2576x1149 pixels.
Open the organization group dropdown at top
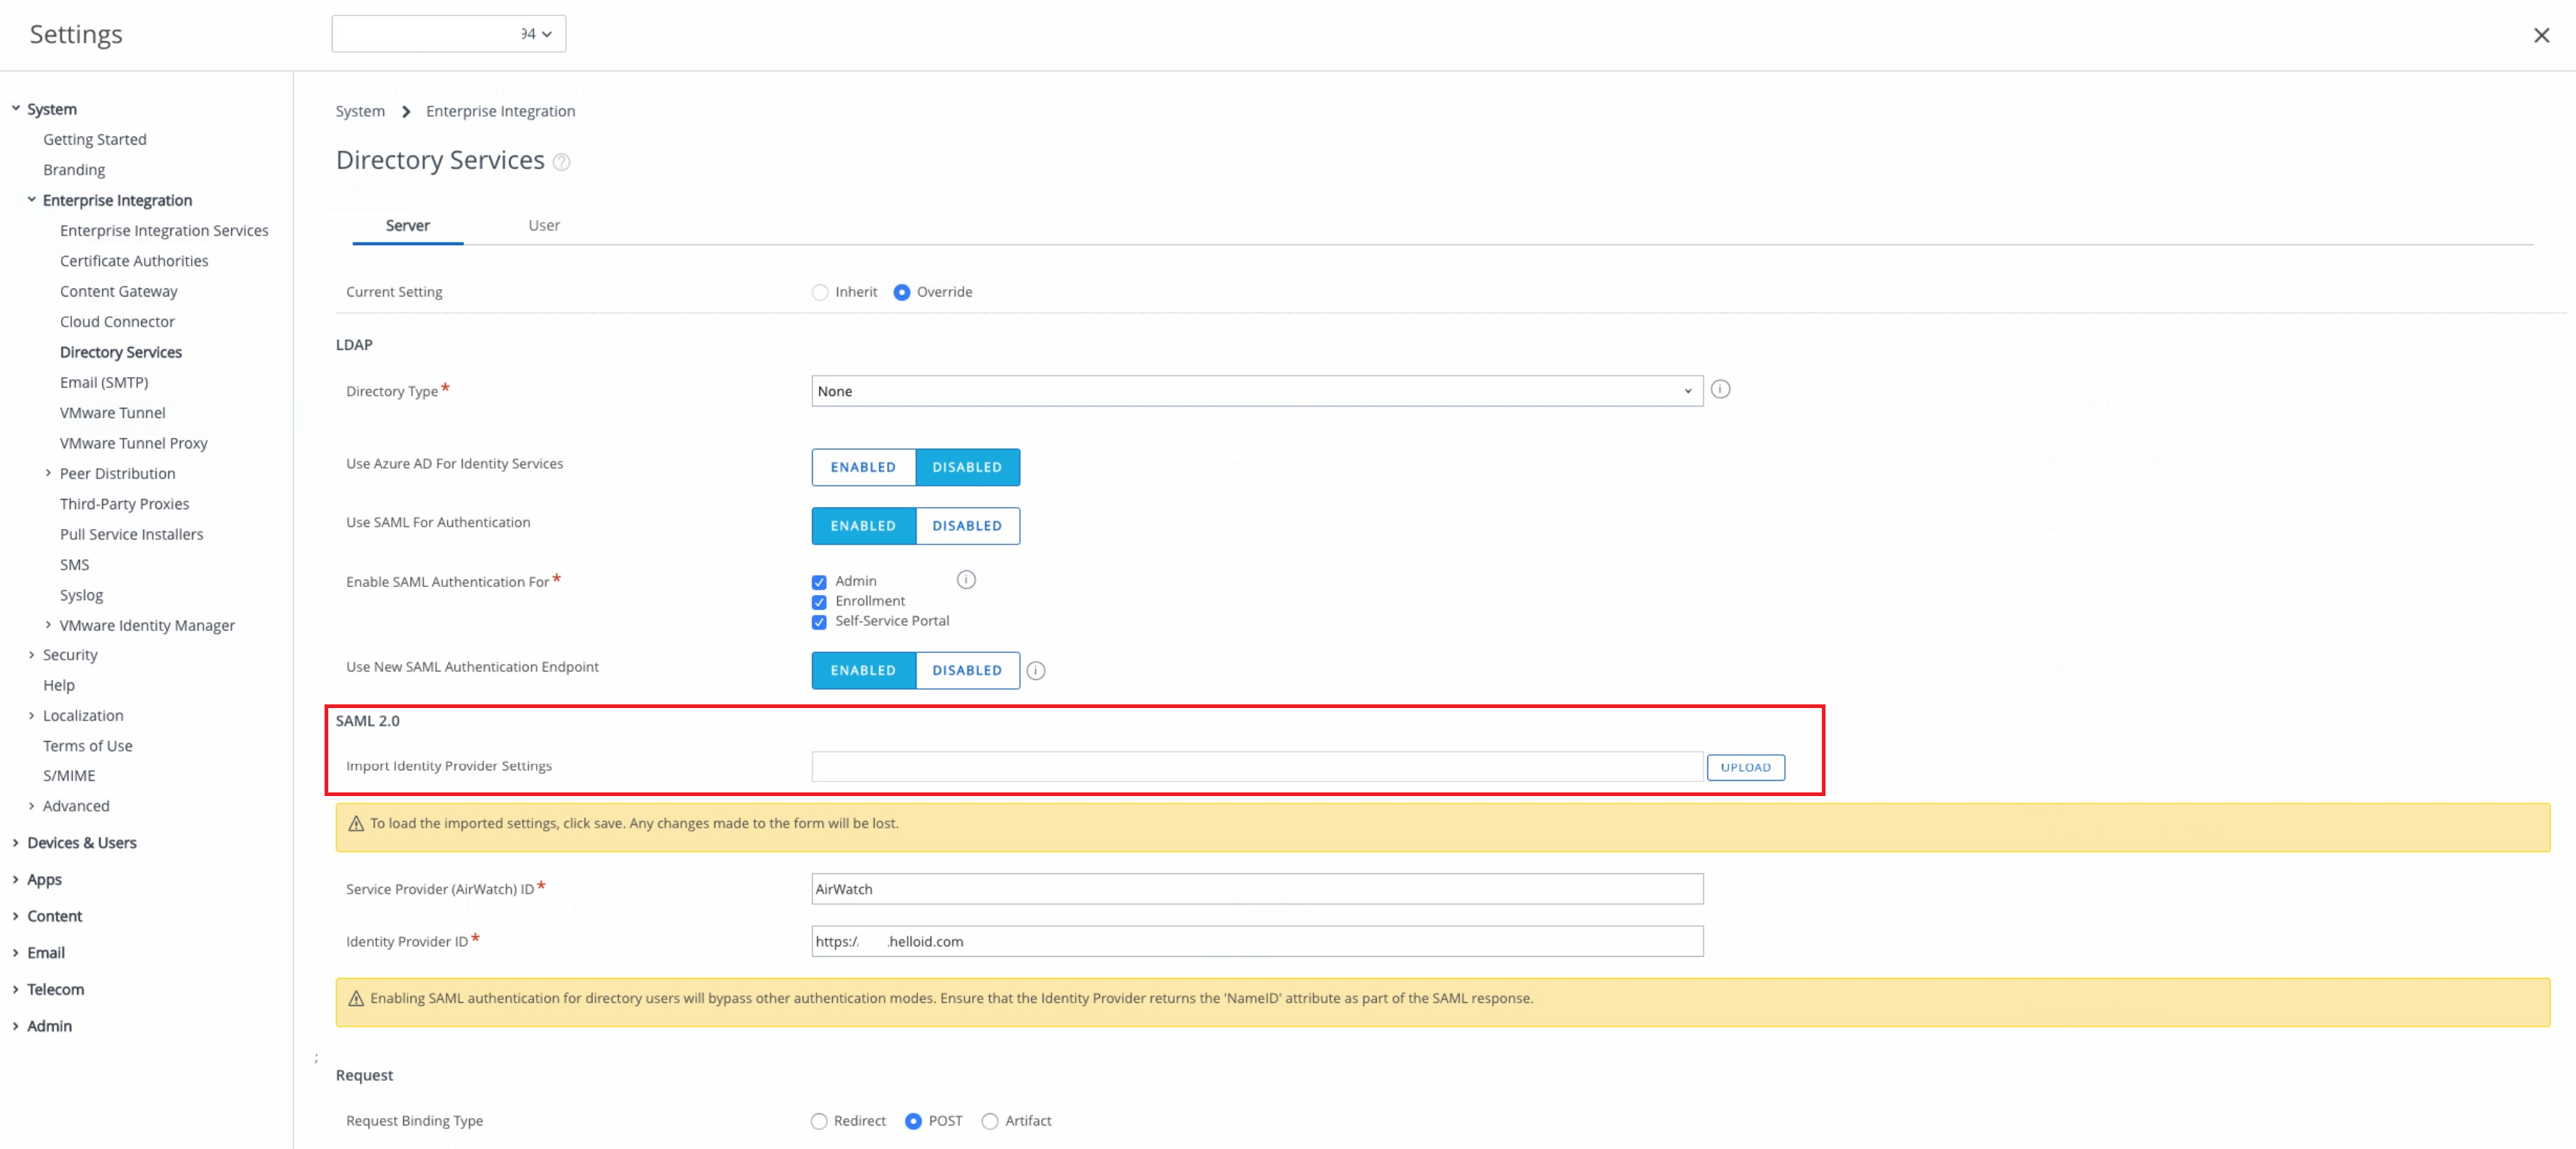448,34
